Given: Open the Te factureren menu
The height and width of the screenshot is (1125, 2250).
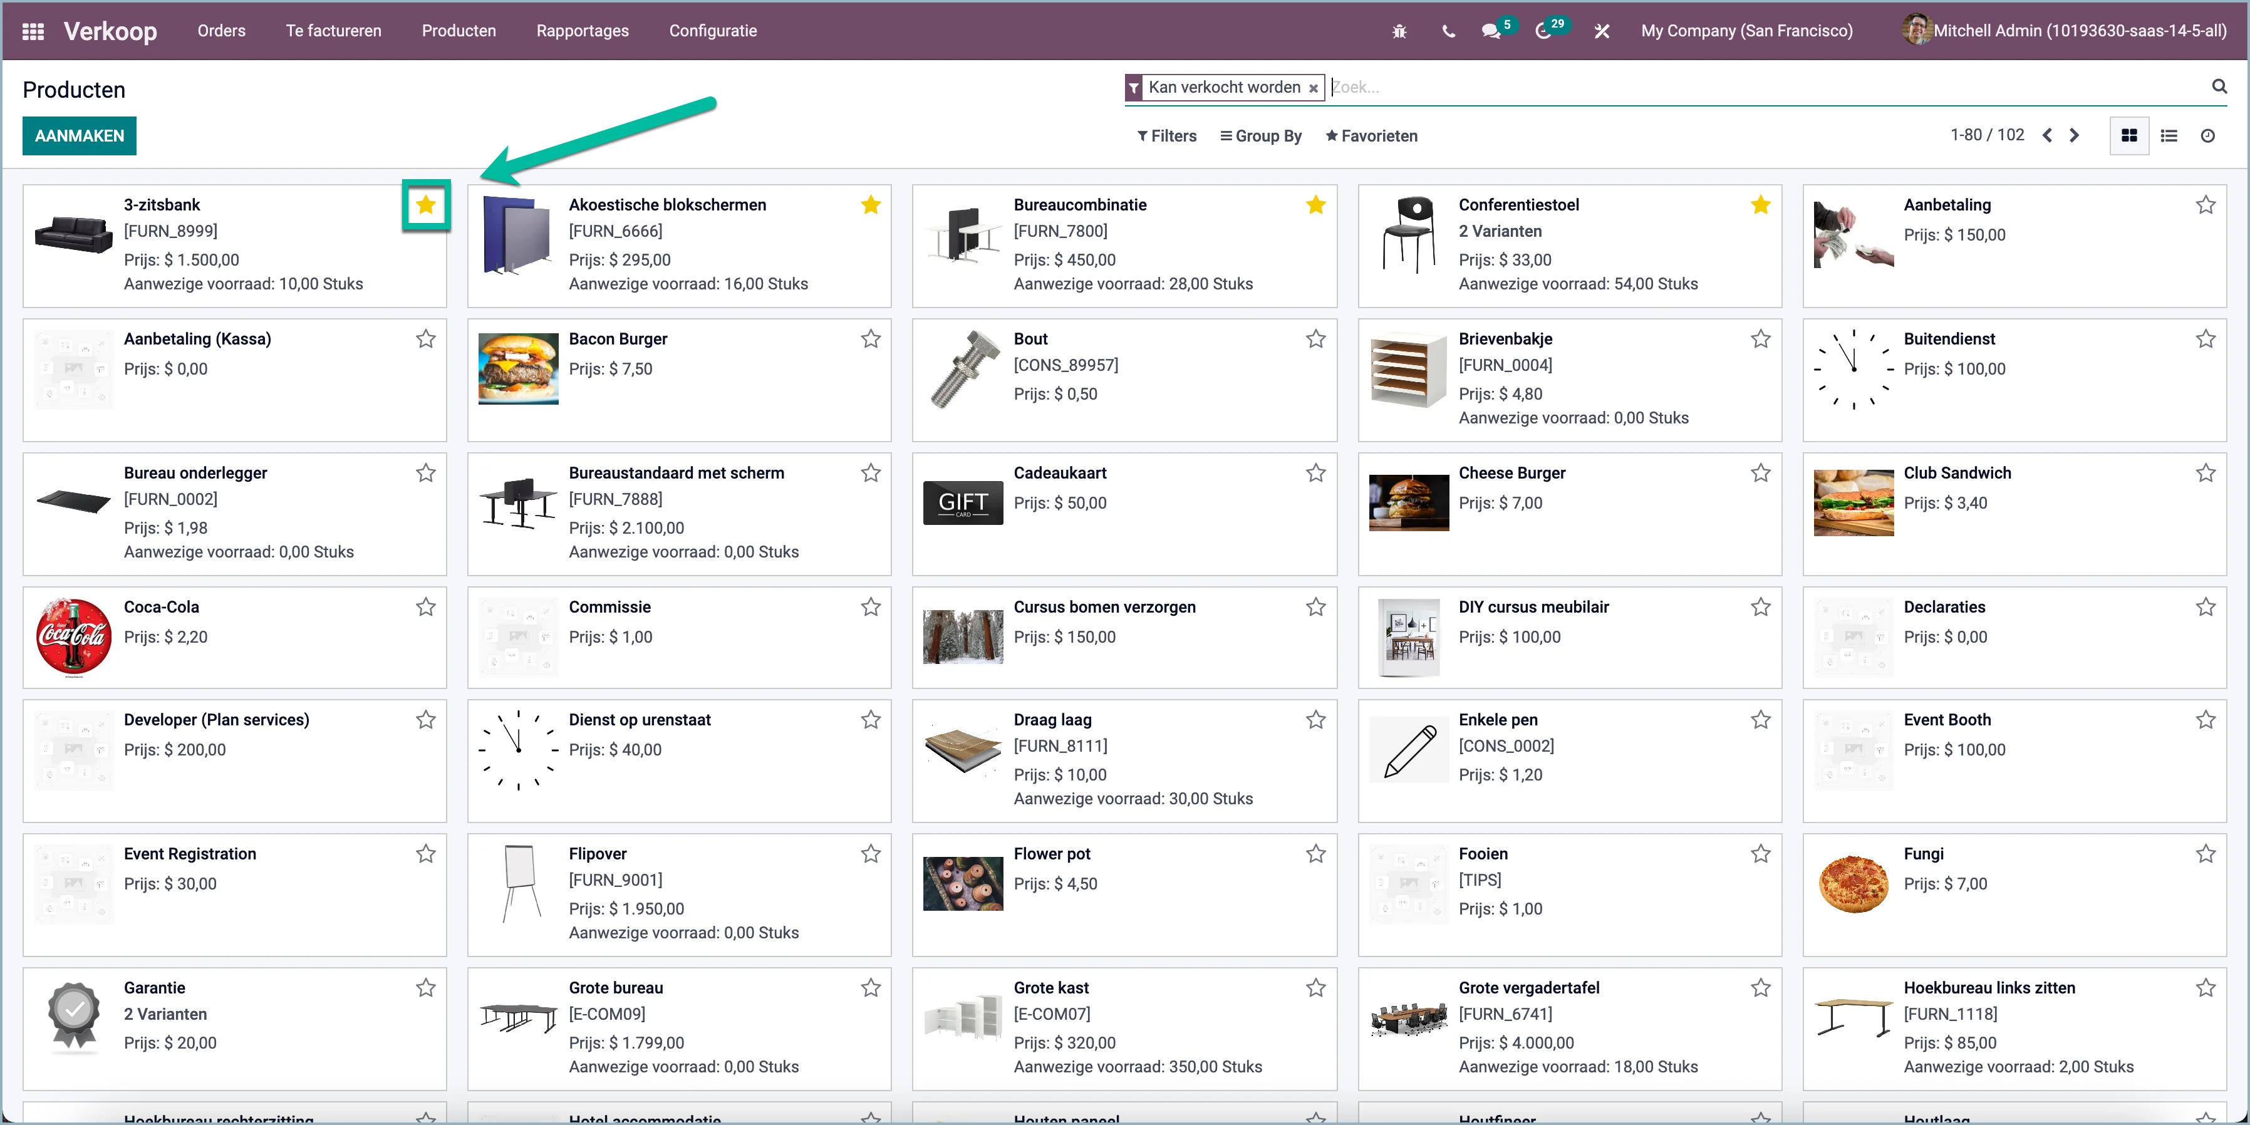Looking at the screenshot, I should [x=334, y=31].
